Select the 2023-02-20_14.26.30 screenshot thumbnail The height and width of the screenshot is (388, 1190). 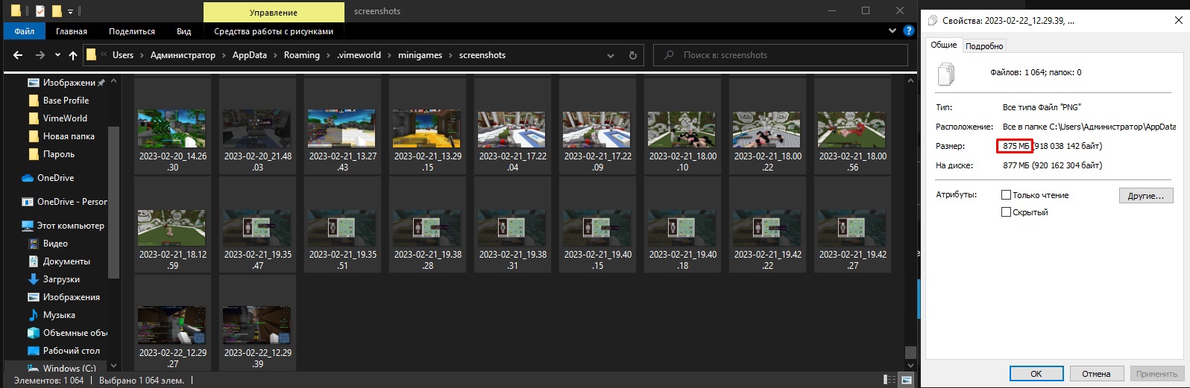172,128
